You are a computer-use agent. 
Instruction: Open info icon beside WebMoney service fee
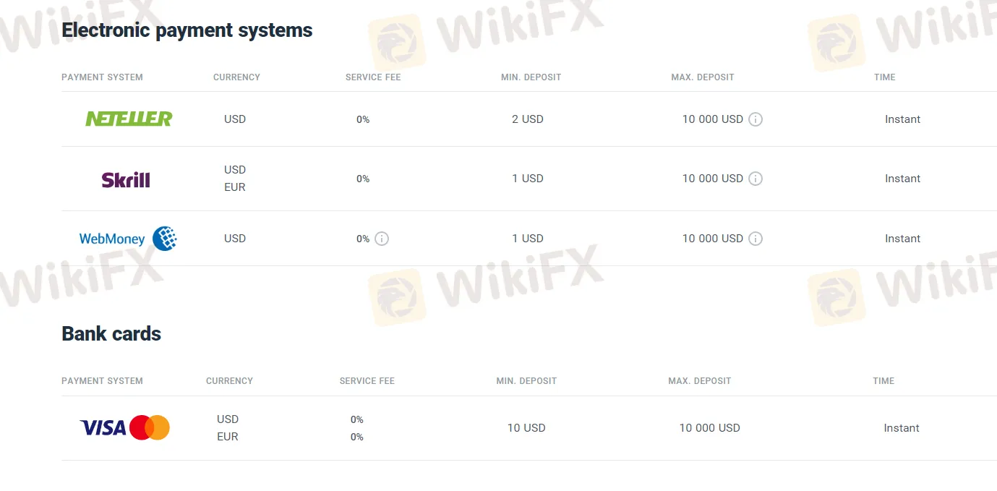coord(382,239)
